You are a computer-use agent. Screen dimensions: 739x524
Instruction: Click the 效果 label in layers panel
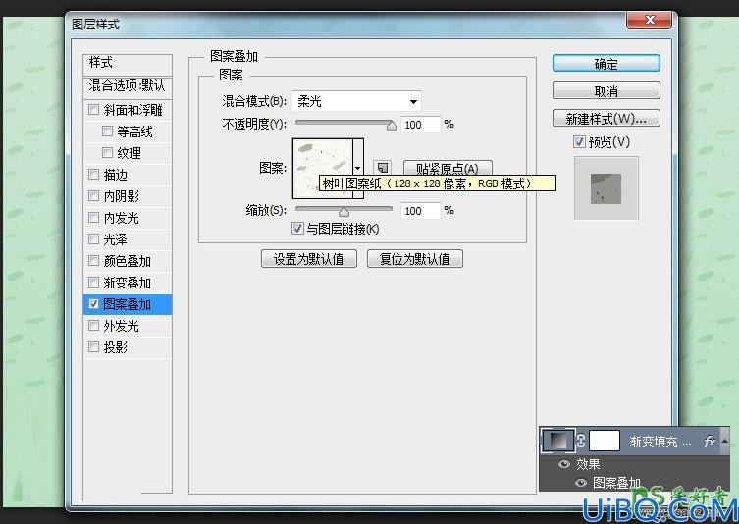coord(588,464)
